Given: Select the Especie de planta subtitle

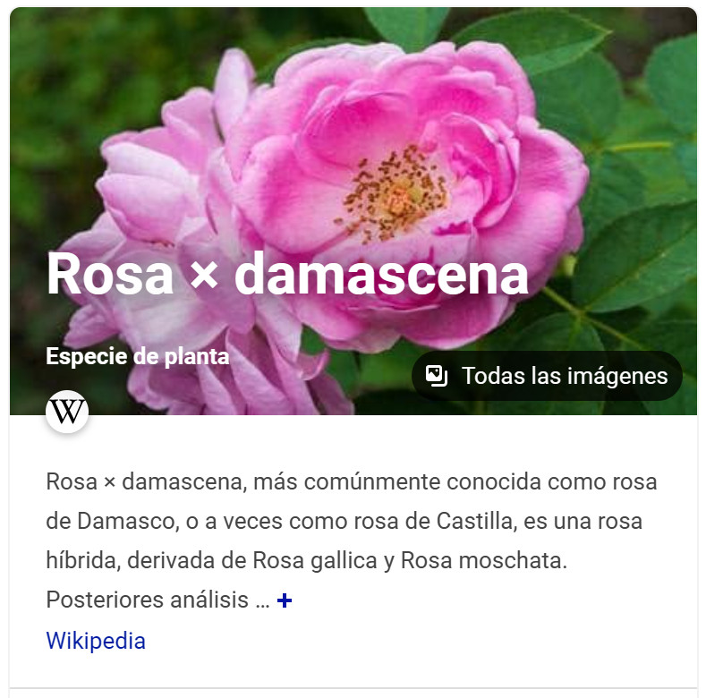Looking at the screenshot, I should point(137,356).
